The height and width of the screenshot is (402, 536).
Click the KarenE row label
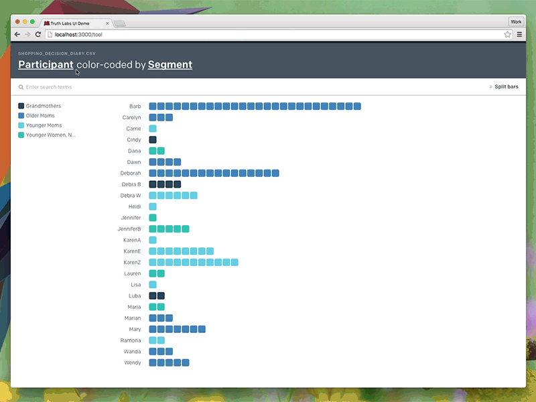pos(132,251)
